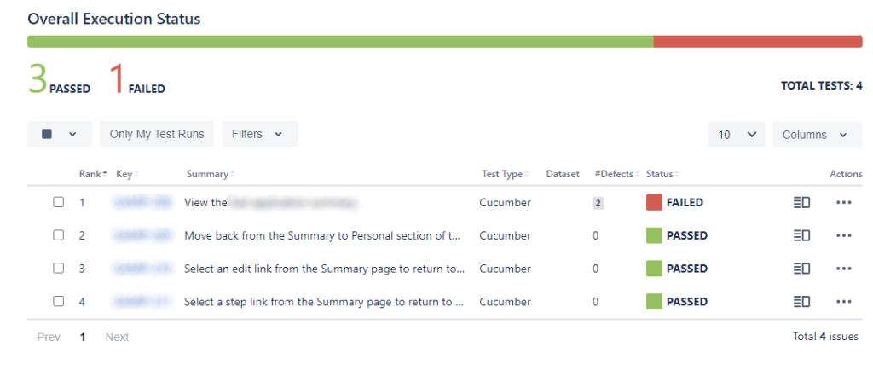The width and height of the screenshot is (873, 370).
Task: Sort table by Test Type column header
Action: point(506,174)
